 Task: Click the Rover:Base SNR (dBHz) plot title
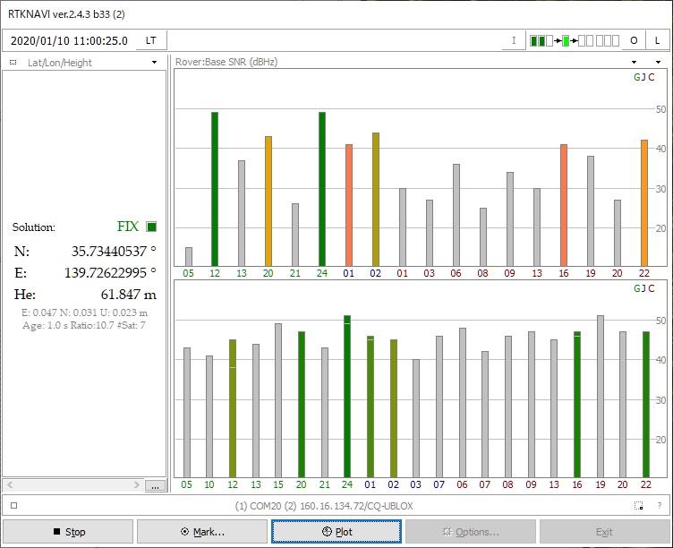226,63
